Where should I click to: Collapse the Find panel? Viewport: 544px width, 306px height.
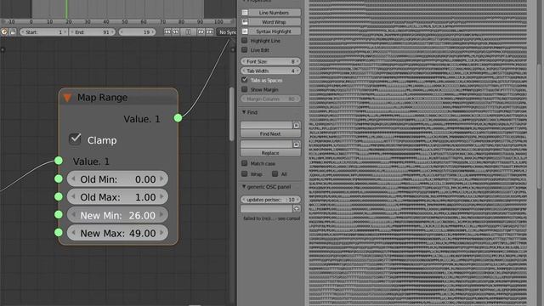tap(244, 112)
